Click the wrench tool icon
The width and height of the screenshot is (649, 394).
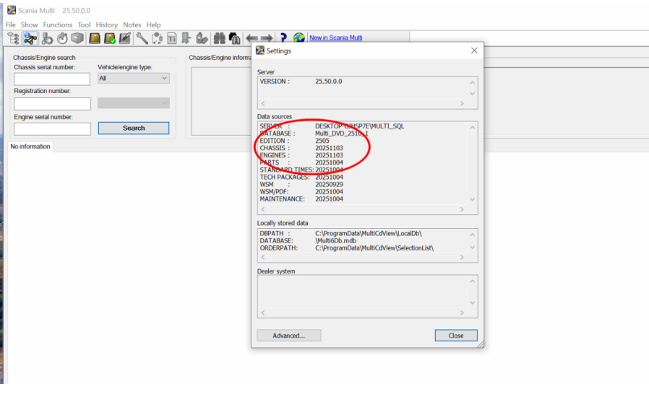pyautogui.click(x=142, y=38)
